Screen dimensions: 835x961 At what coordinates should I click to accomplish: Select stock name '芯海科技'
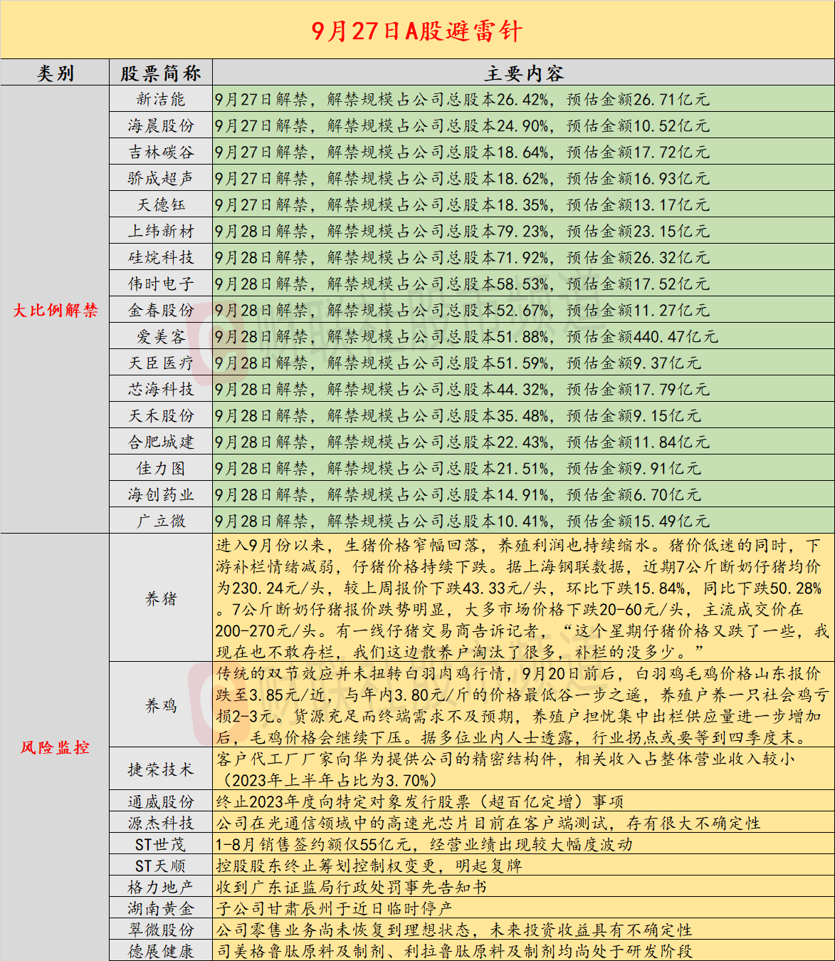coord(161,390)
